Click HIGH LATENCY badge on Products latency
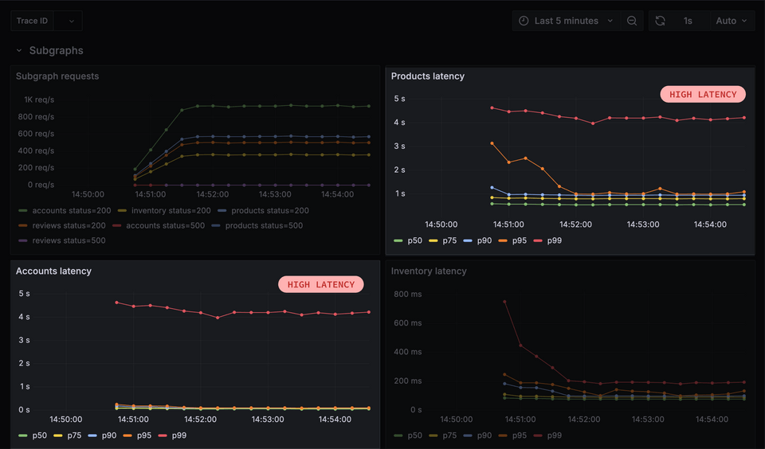 click(x=703, y=94)
